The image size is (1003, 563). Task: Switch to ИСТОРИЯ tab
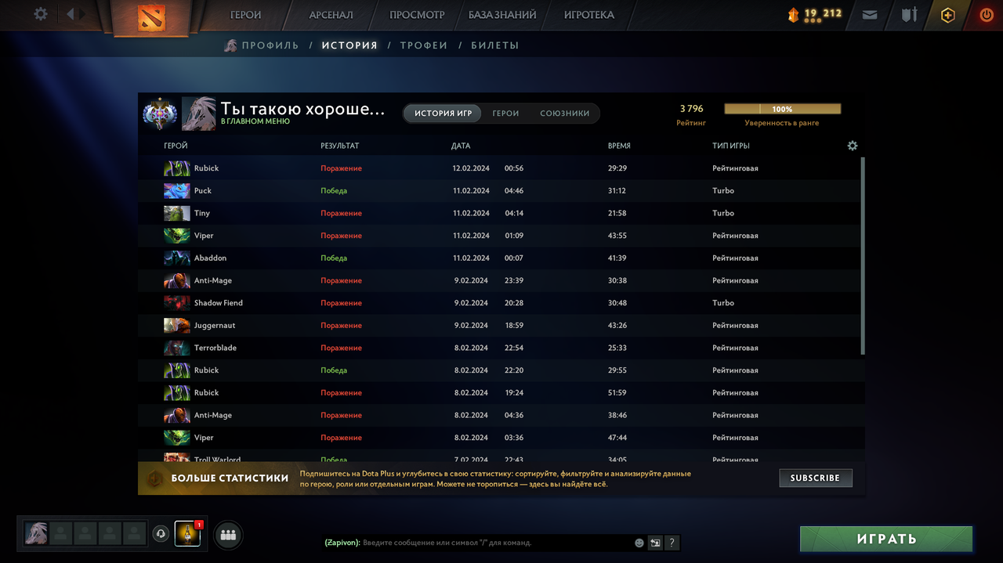(349, 45)
